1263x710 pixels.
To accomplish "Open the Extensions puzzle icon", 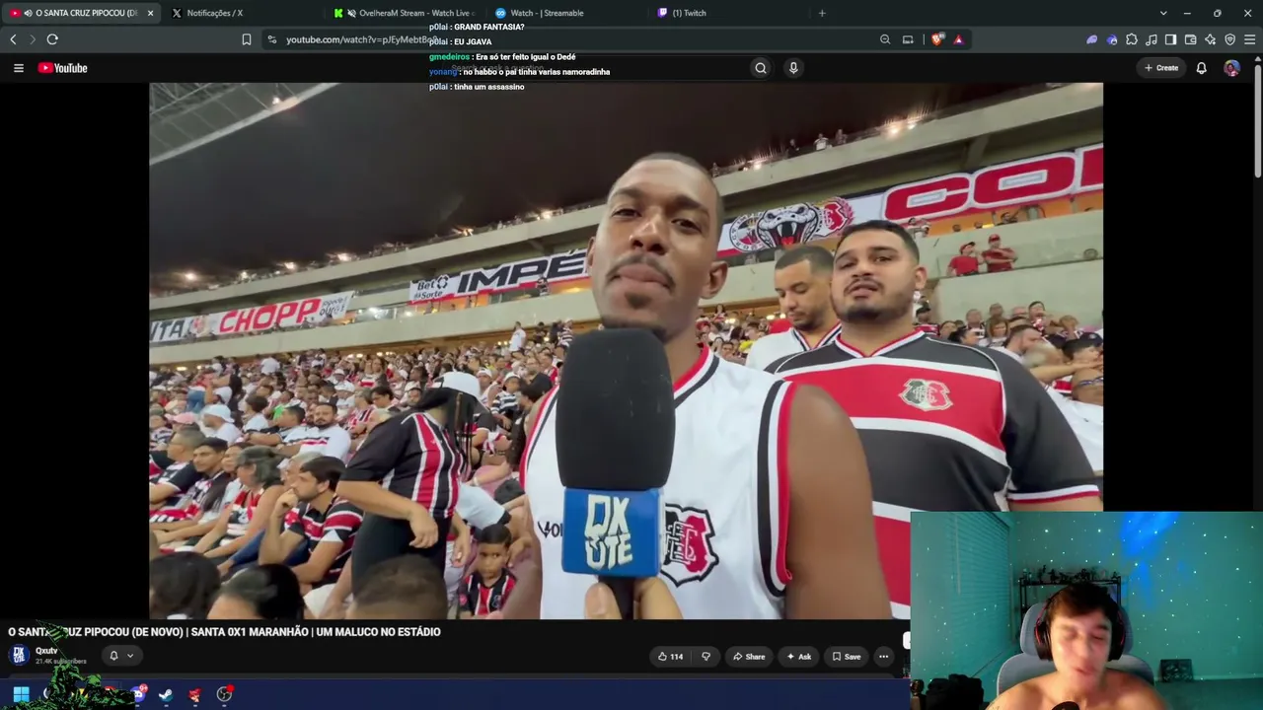I will coord(1132,39).
